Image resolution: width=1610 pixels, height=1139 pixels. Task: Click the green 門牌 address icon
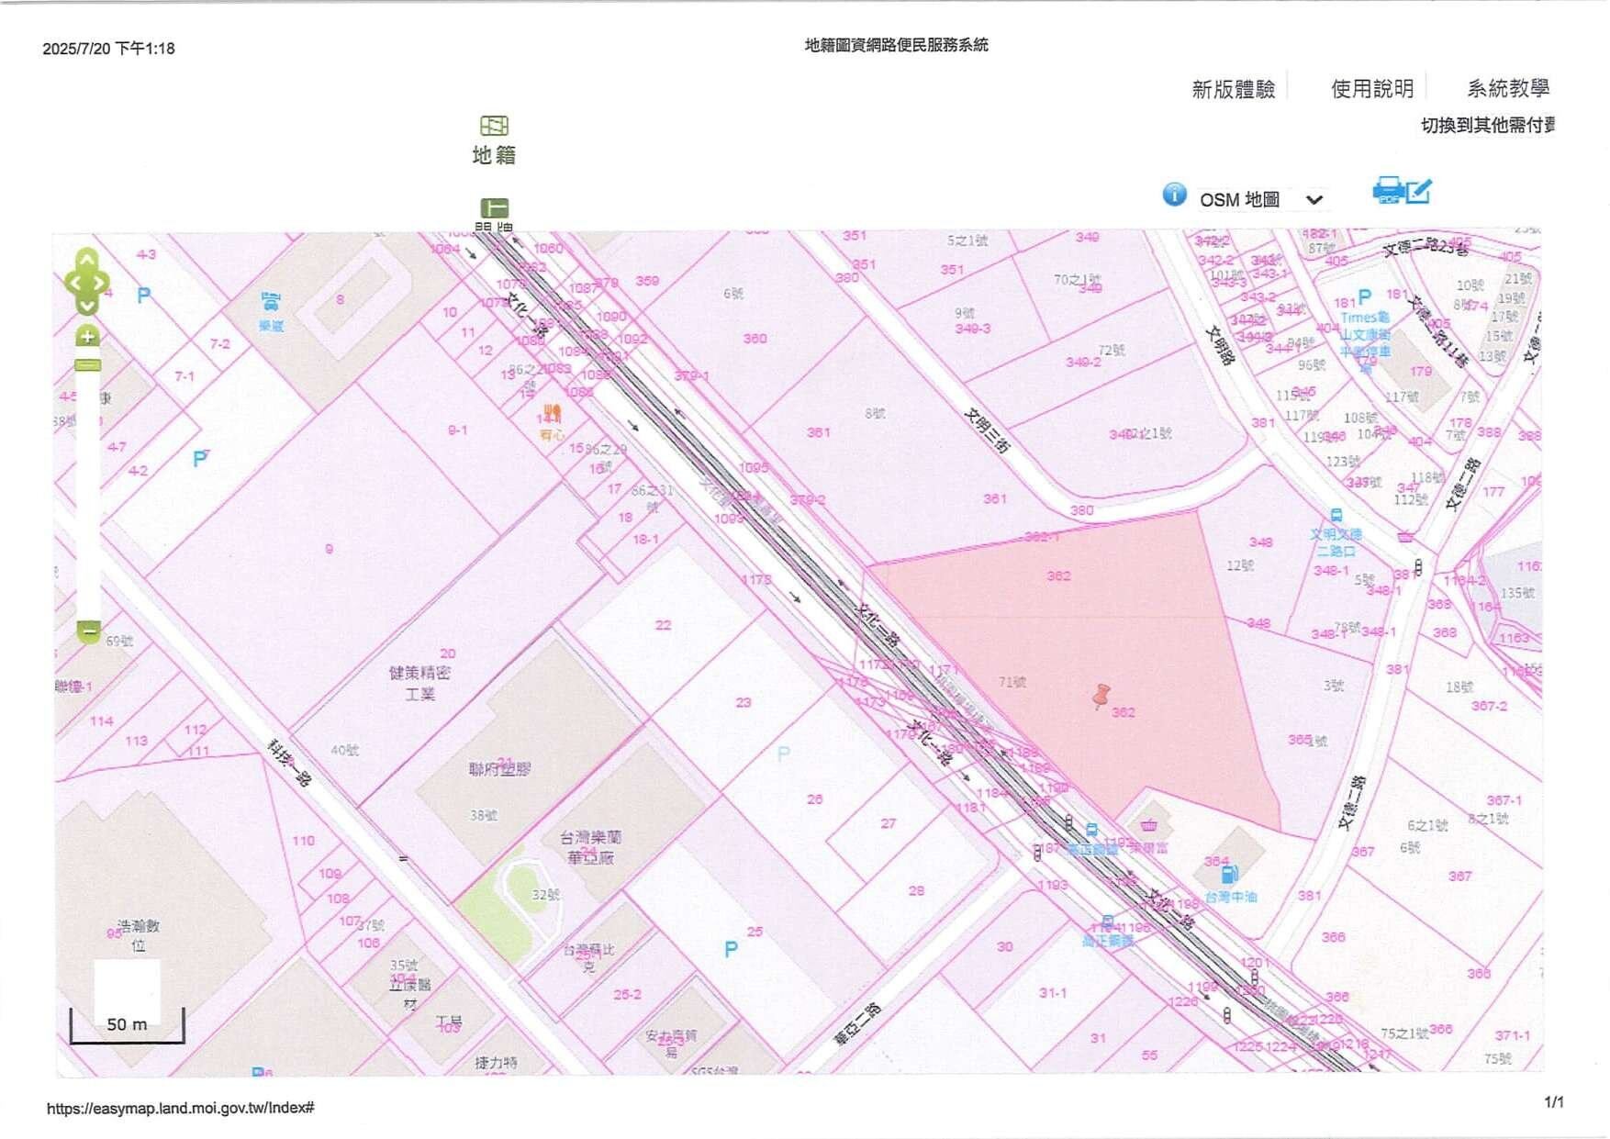tap(494, 208)
